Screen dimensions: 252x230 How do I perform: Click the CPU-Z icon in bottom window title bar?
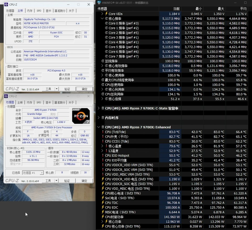coord(6,96)
